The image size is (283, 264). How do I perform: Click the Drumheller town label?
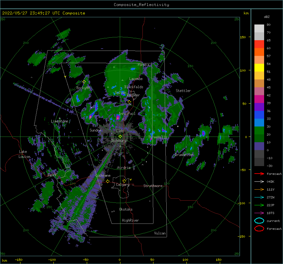pyautogui.click(x=185, y=155)
